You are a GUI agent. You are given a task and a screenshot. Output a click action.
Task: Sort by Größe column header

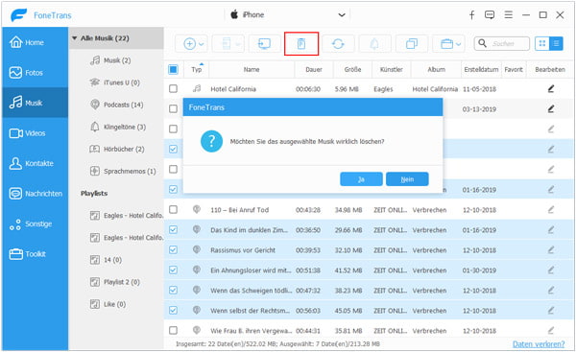coord(352,69)
